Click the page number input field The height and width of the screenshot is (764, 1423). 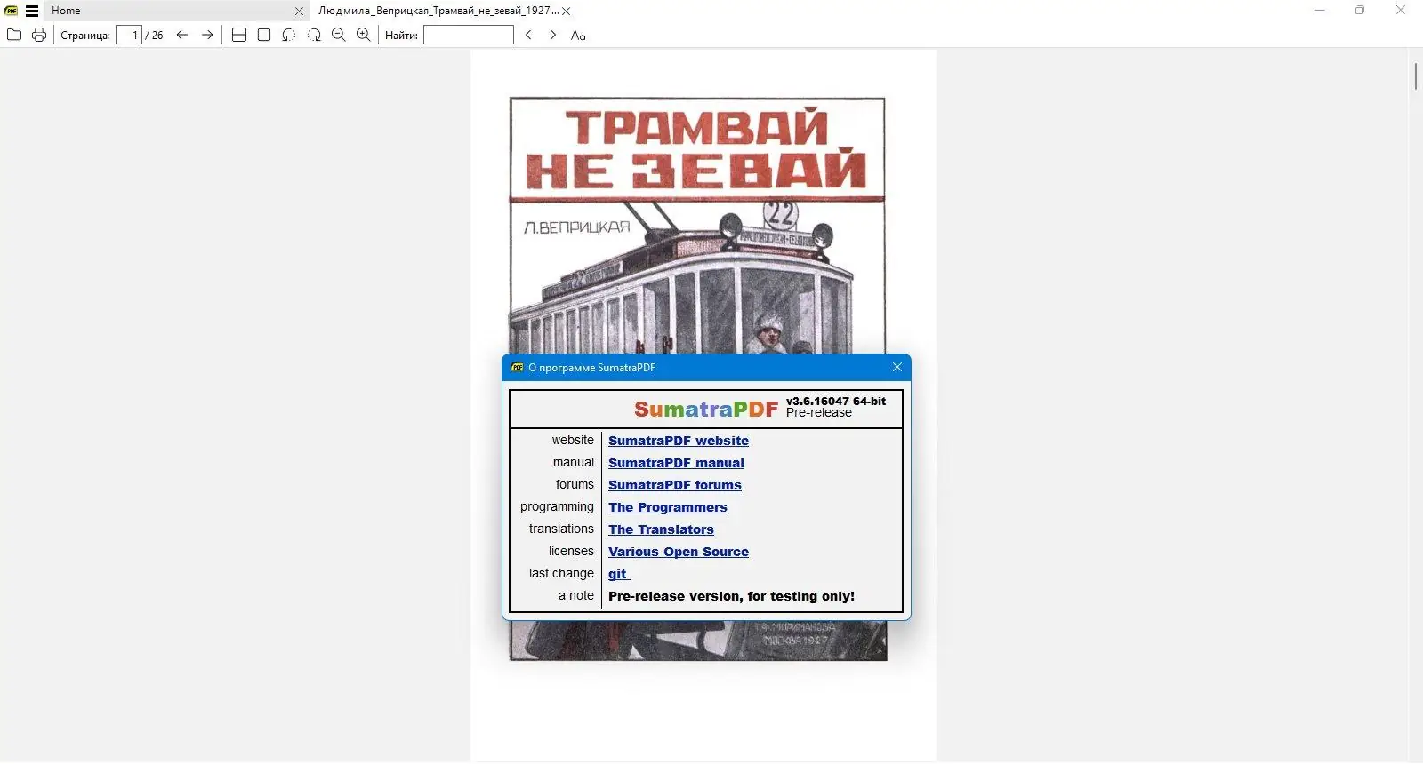[129, 35]
